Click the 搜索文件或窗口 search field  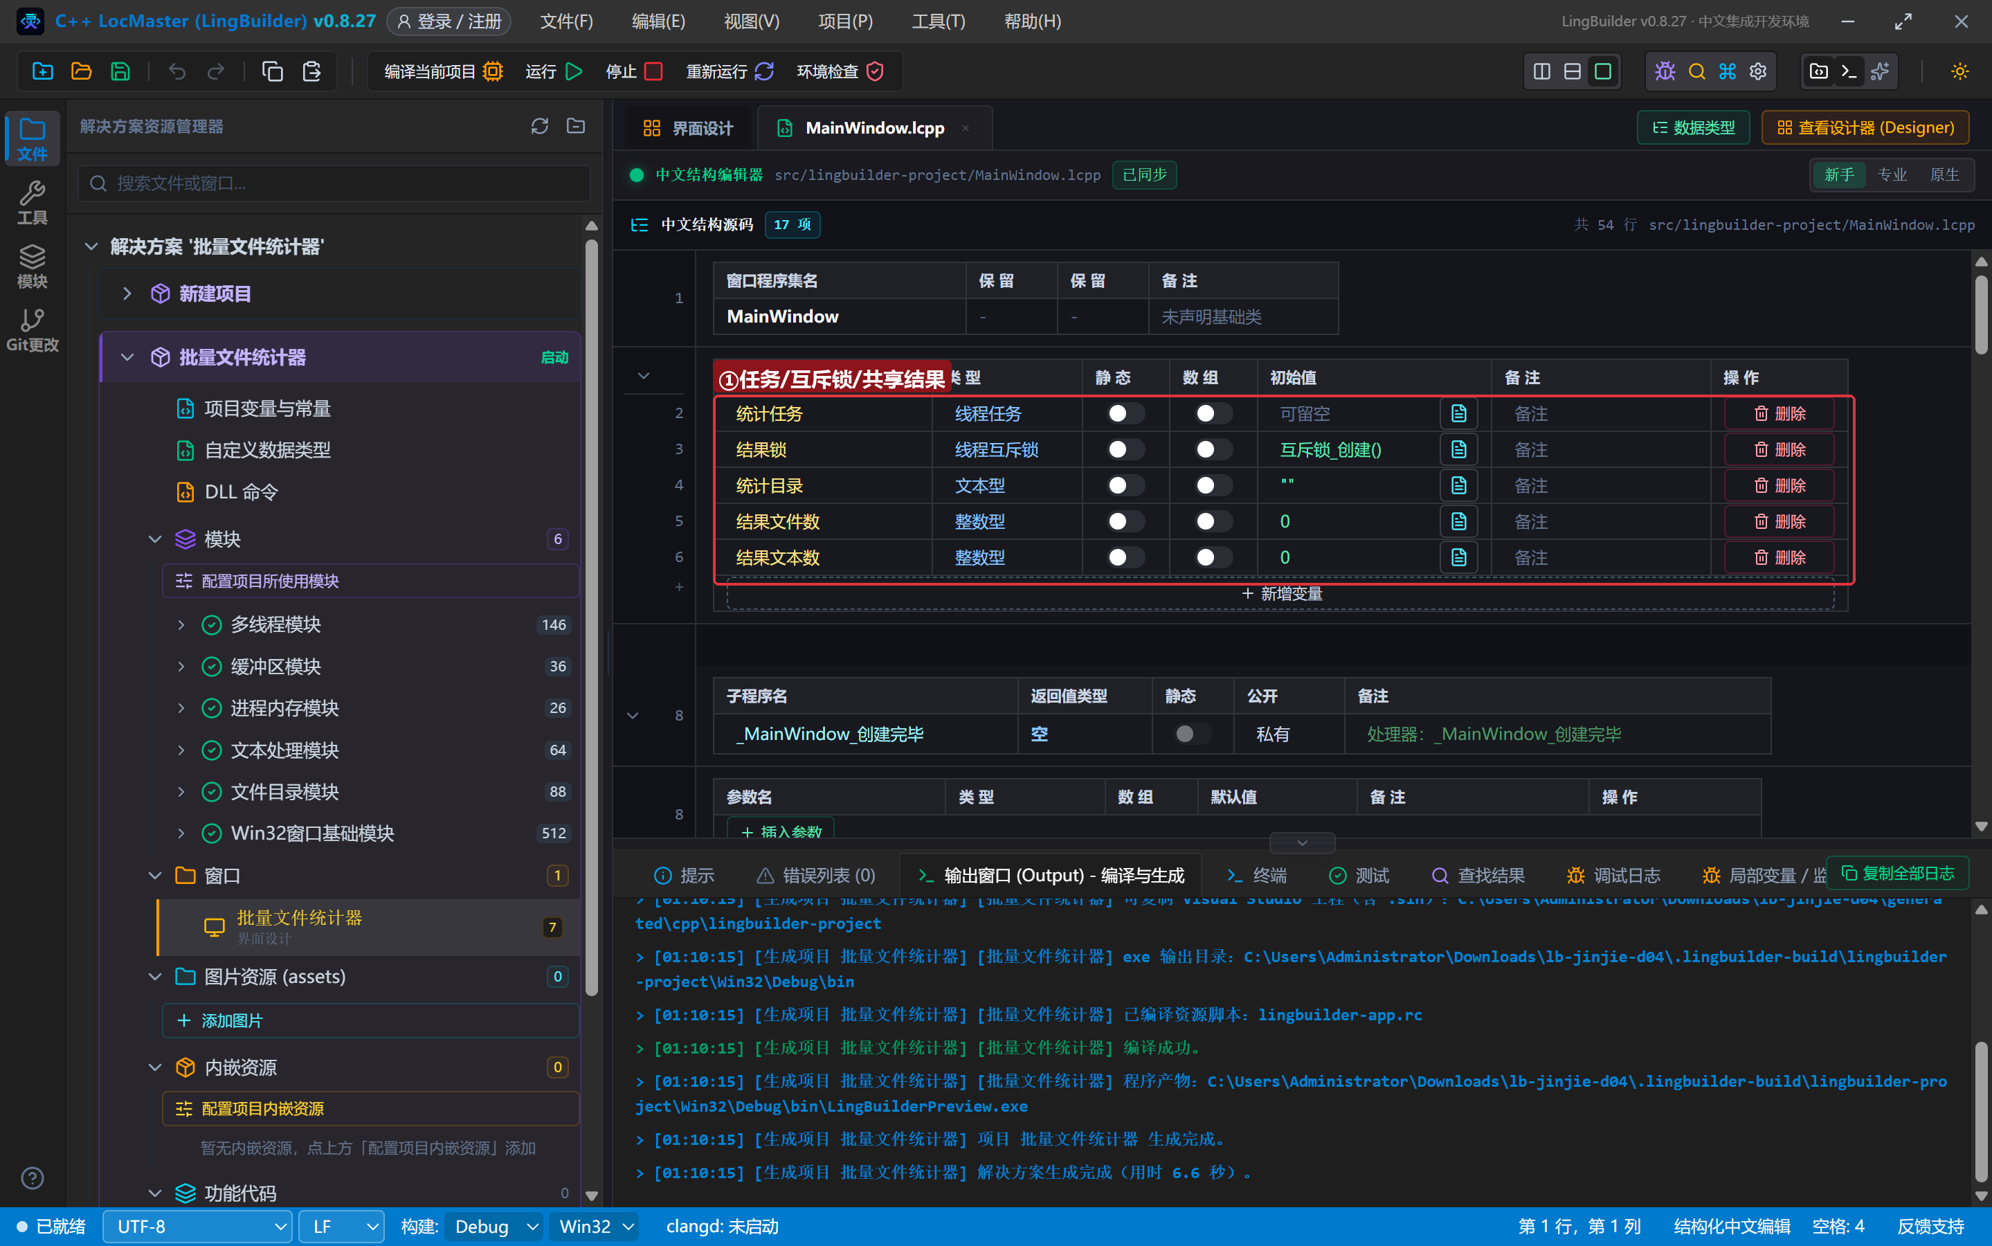(334, 183)
